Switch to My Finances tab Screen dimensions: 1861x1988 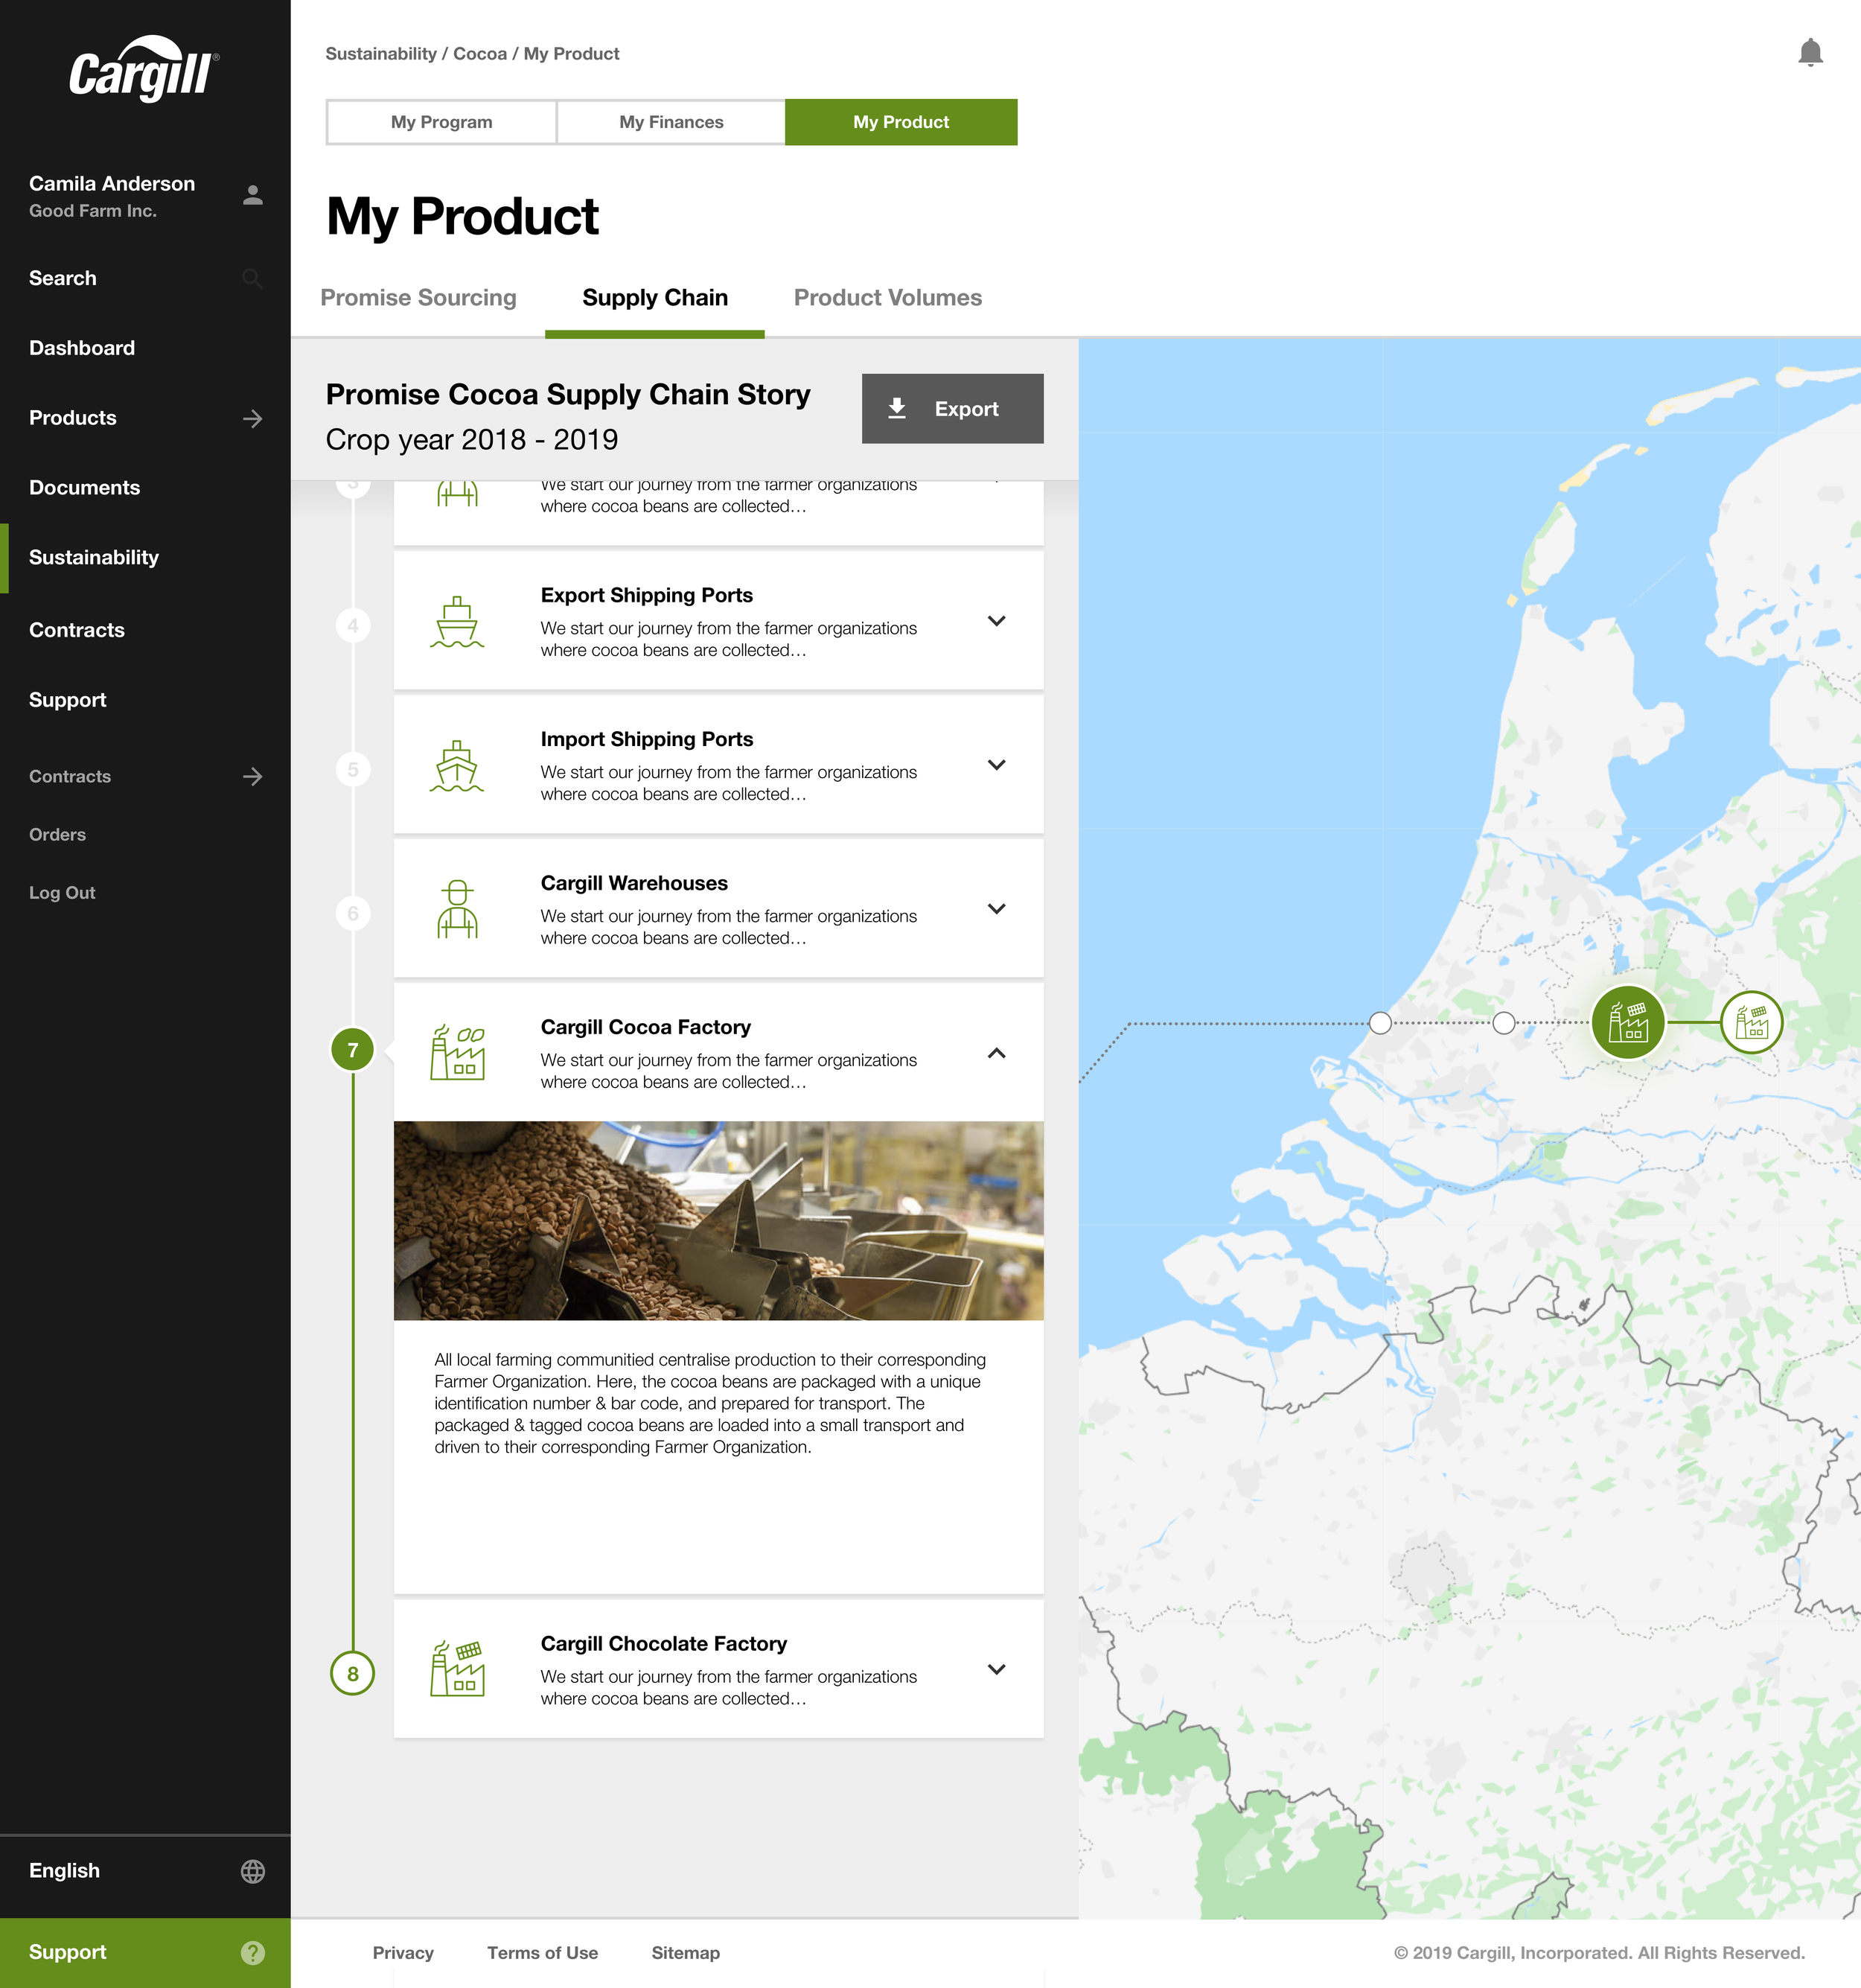point(671,122)
